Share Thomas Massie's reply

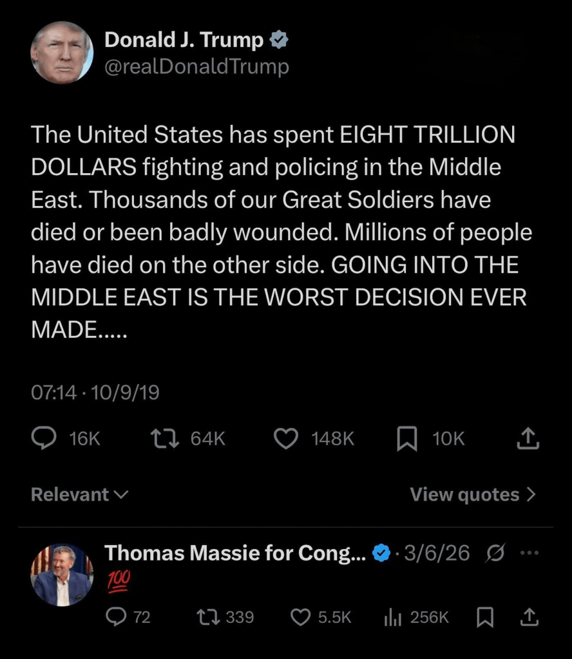pyautogui.click(x=528, y=617)
